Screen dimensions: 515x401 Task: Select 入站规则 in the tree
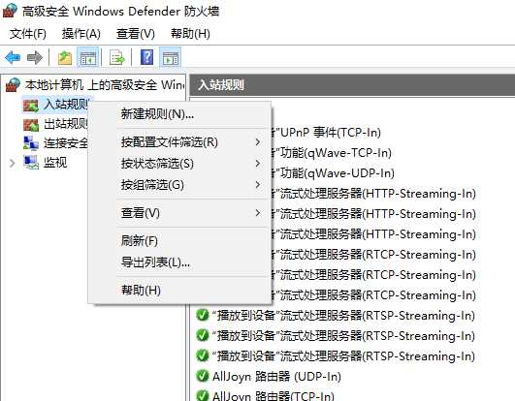pyautogui.click(x=66, y=105)
